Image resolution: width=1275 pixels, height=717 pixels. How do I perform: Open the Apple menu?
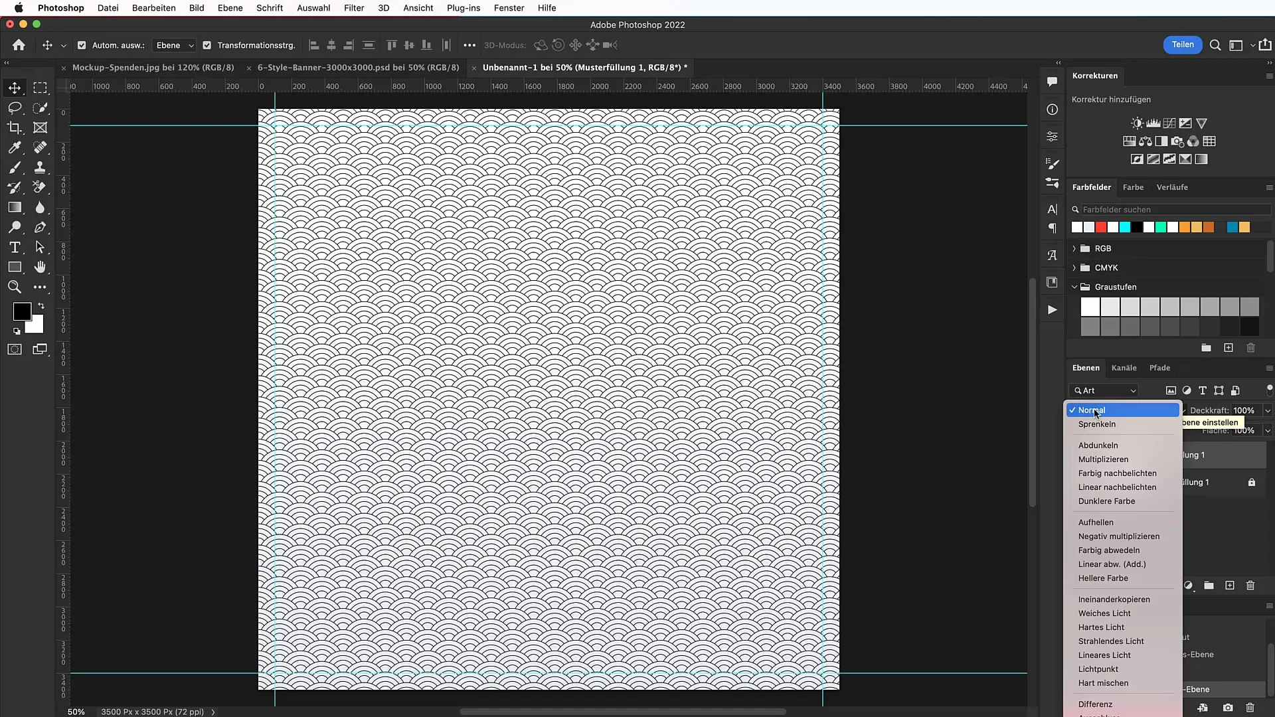(x=19, y=8)
